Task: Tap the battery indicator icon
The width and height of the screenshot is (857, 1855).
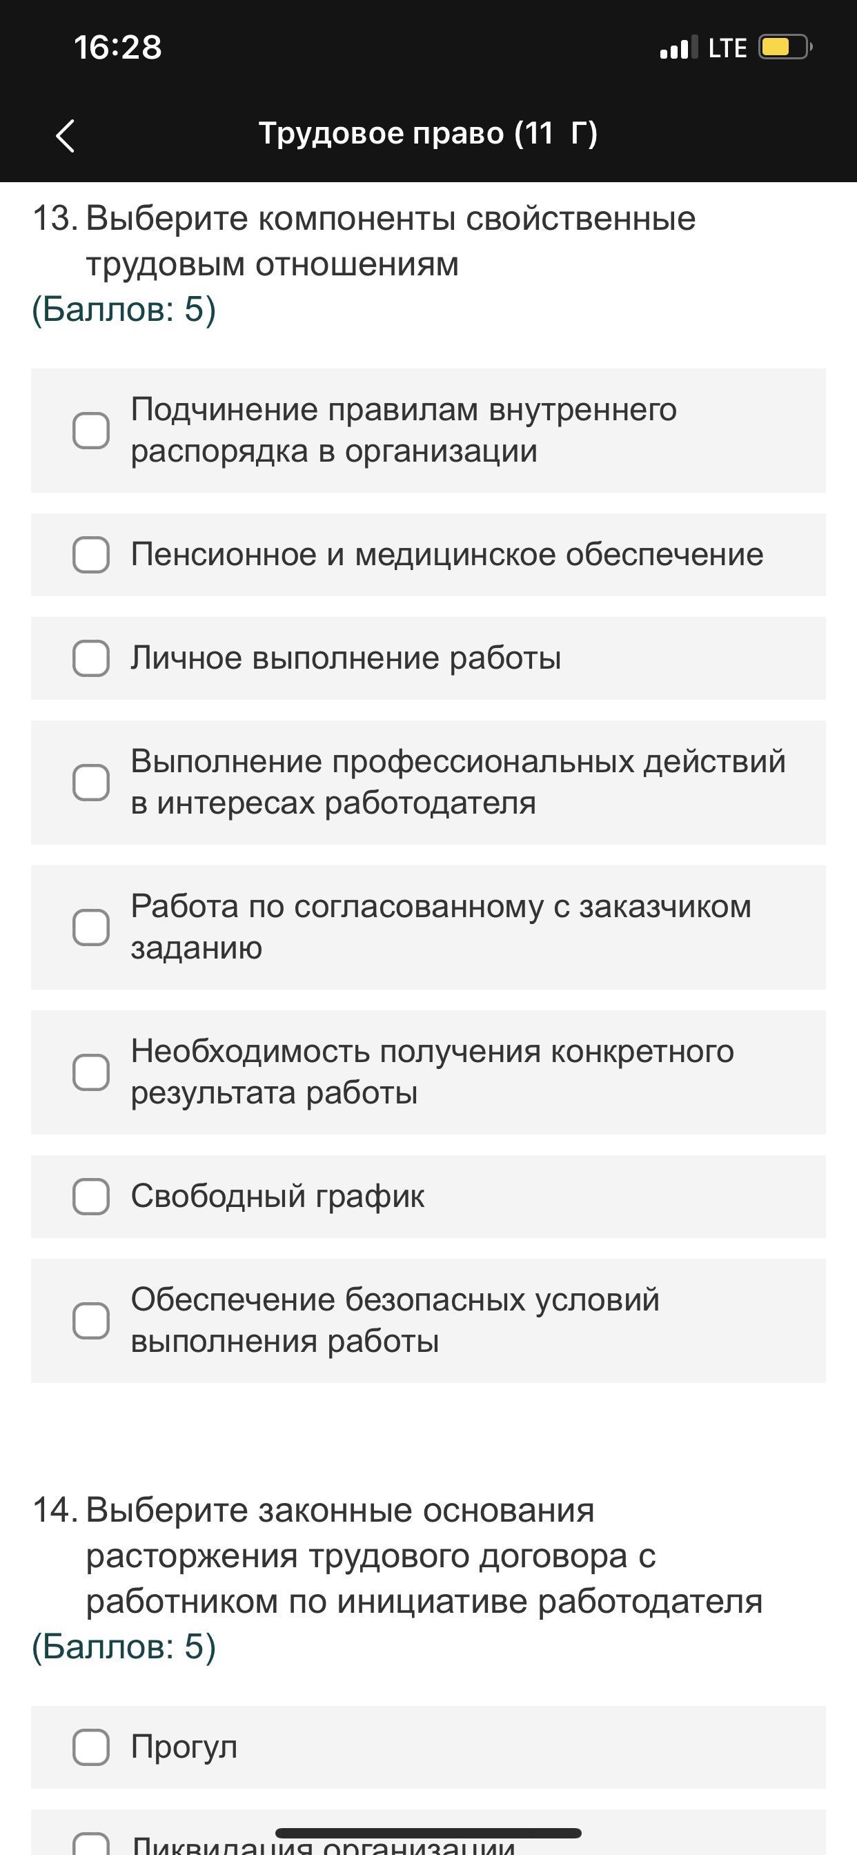Action: [x=784, y=48]
